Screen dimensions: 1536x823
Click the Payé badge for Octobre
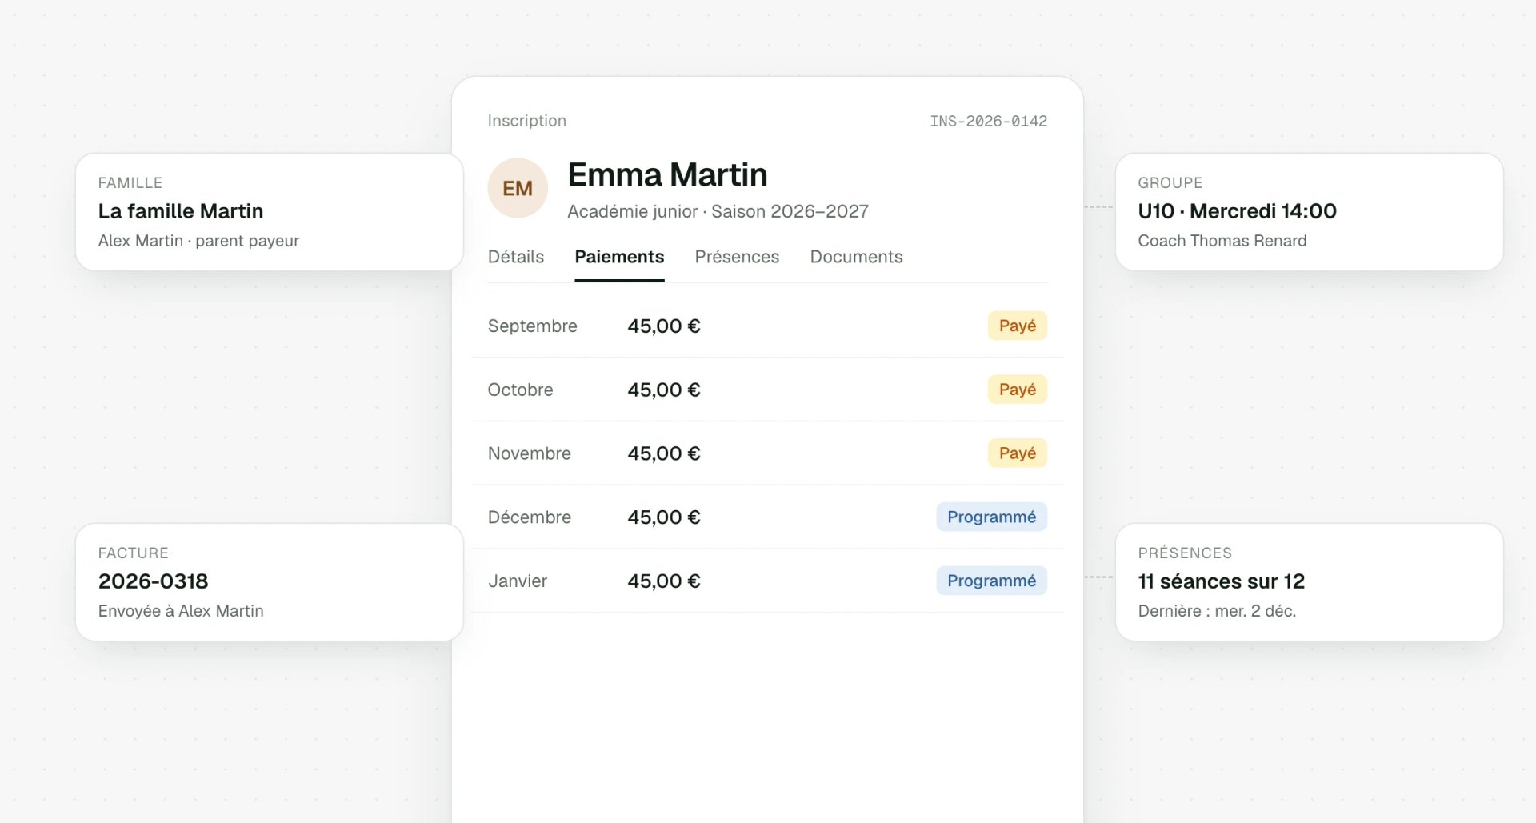tap(1017, 390)
